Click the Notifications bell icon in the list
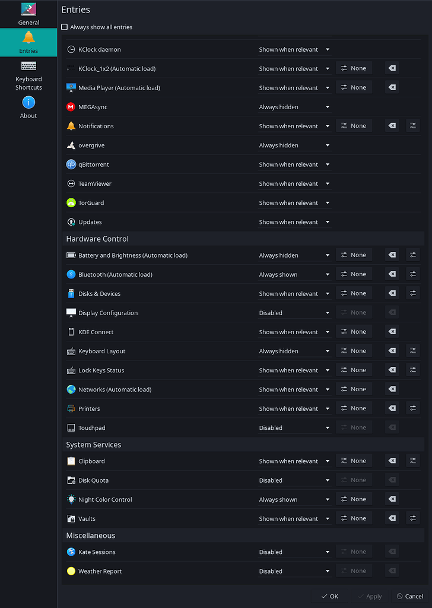432x608 pixels. [x=72, y=125]
